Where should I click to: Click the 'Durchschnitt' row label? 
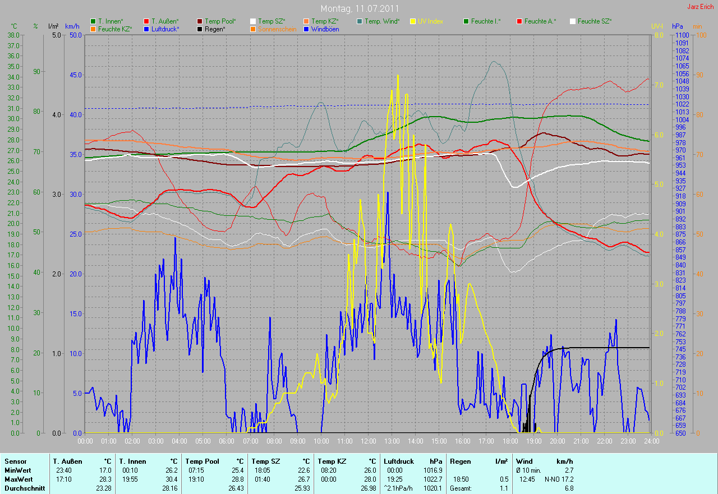(x=24, y=488)
